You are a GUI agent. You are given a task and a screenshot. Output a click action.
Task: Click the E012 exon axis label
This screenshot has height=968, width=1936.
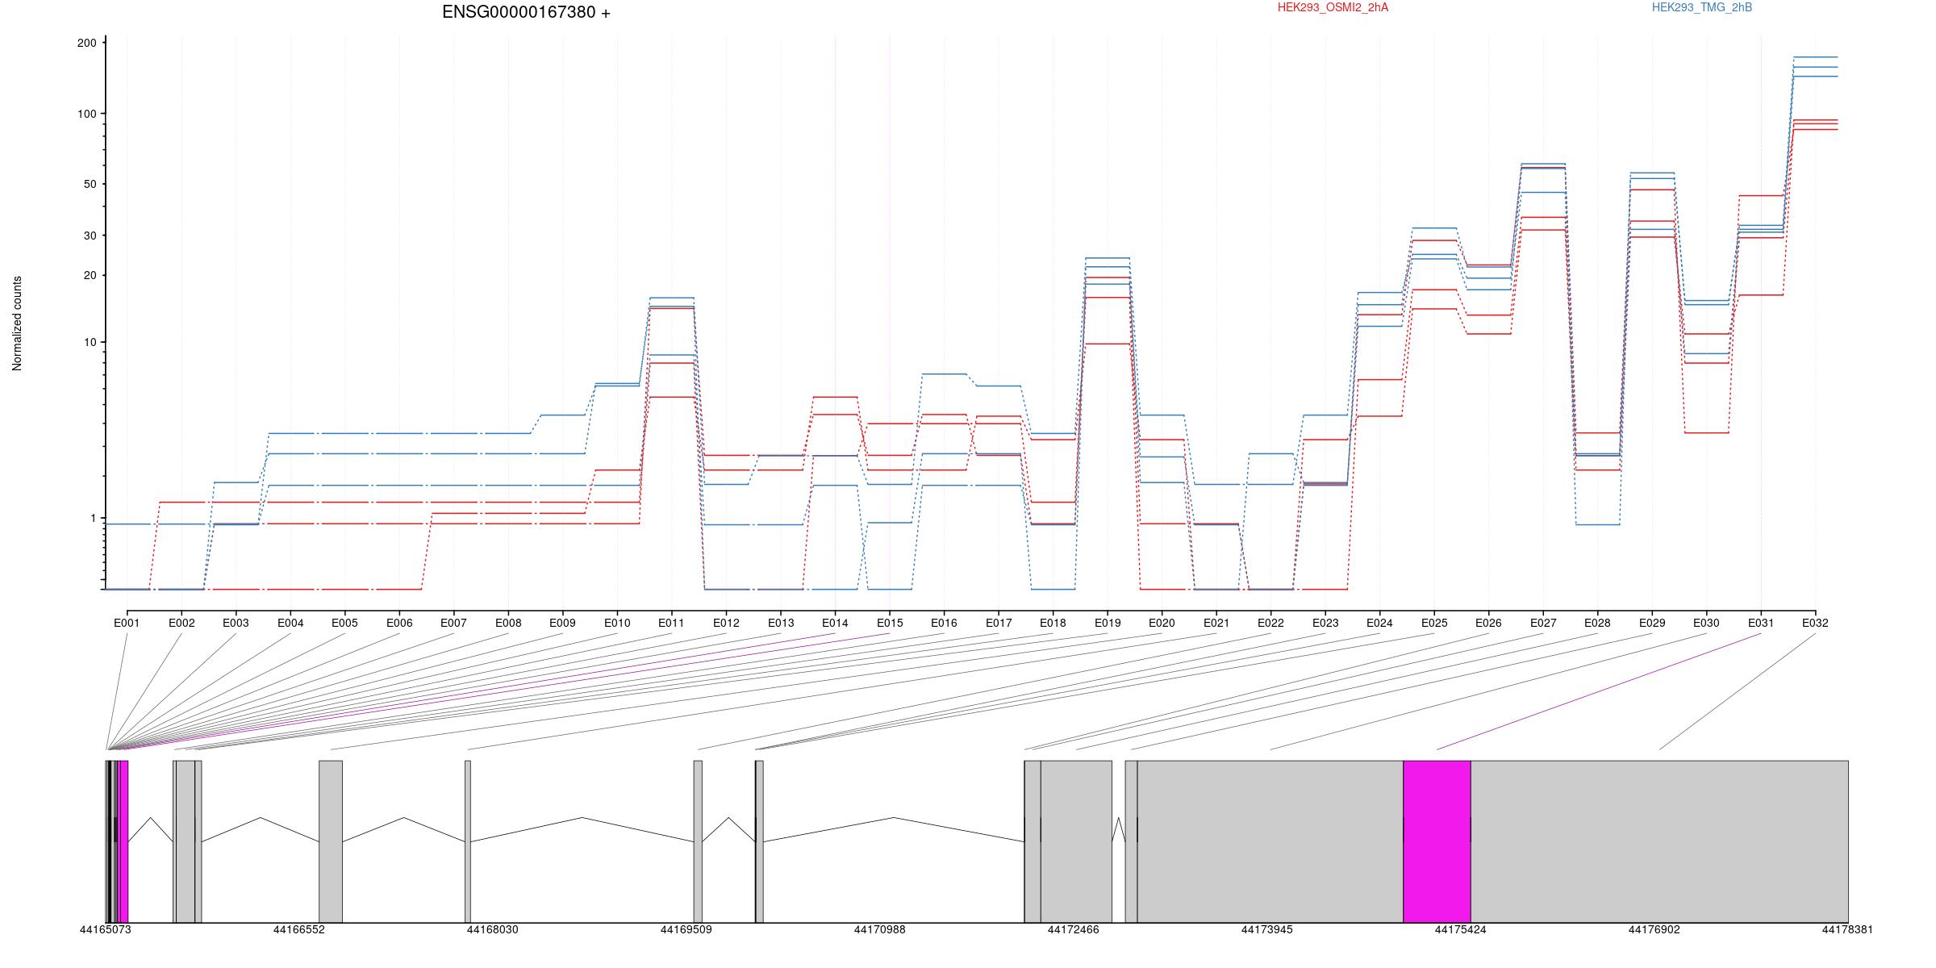(x=726, y=623)
